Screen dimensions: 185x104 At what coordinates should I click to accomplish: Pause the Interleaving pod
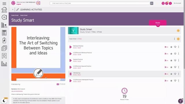click(x=71, y=74)
